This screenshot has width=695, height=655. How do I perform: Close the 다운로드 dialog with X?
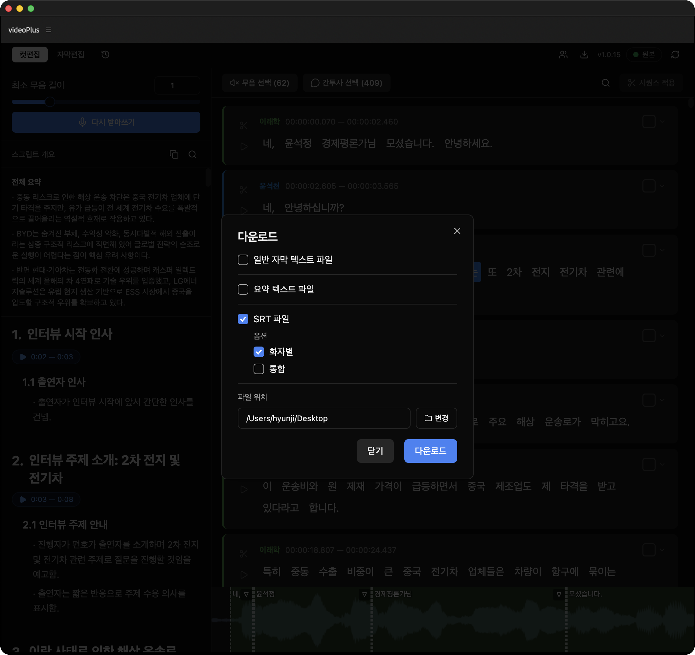457,231
